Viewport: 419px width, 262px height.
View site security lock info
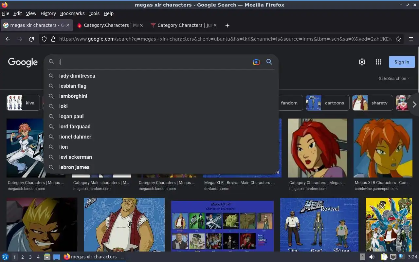click(x=53, y=39)
